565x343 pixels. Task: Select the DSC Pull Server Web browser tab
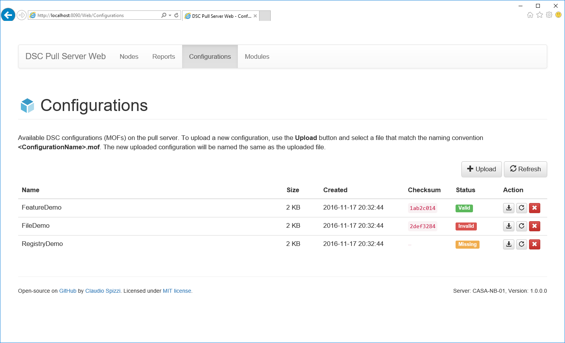tap(220, 16)
